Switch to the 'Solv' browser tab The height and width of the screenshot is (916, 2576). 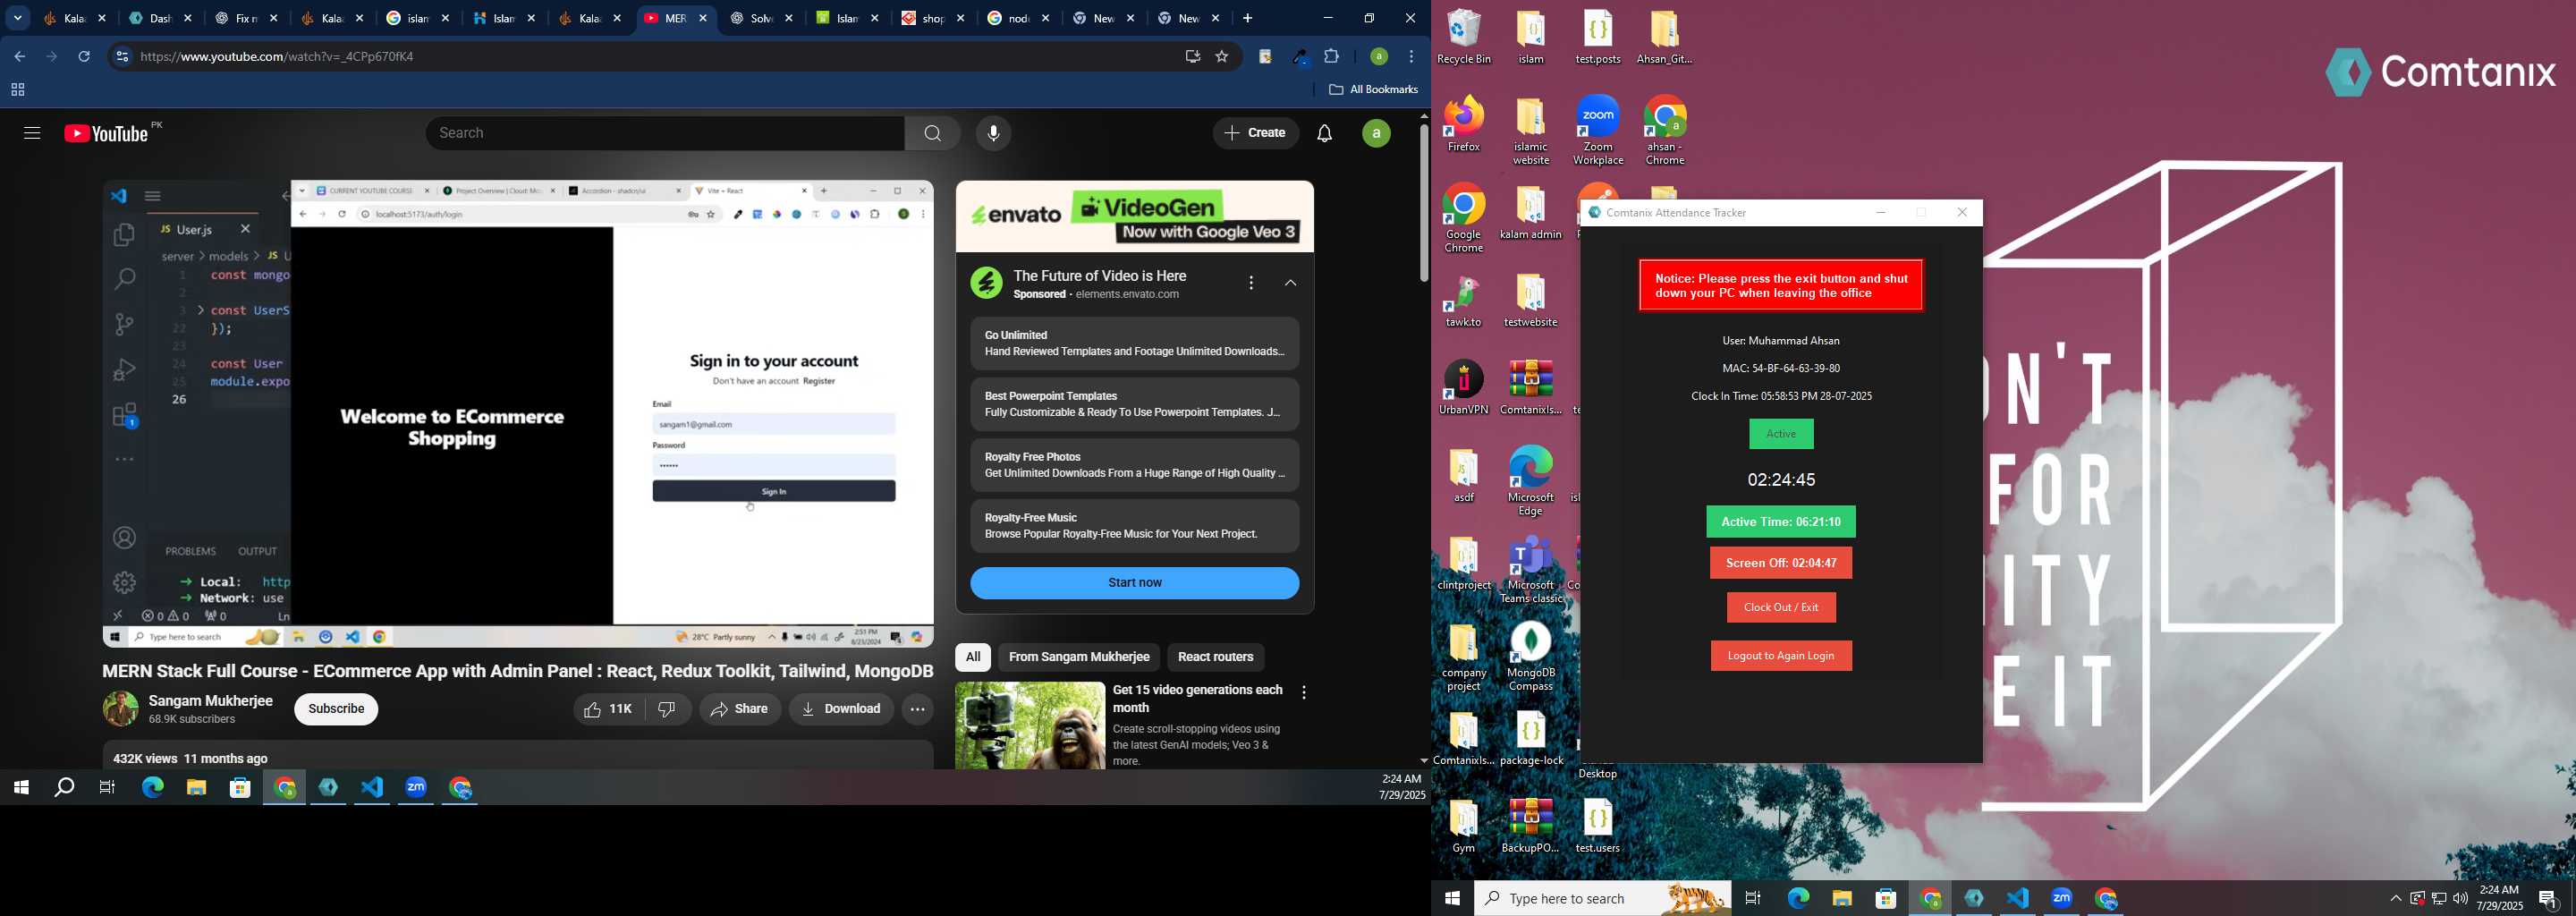(x=762, y=18)
